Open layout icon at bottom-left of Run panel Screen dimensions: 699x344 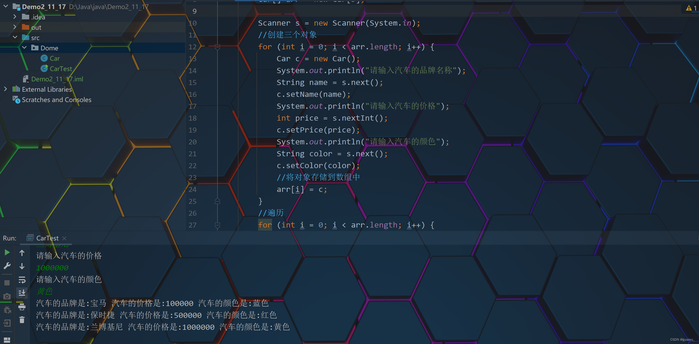pyautogui.click(x=7, y=340)
